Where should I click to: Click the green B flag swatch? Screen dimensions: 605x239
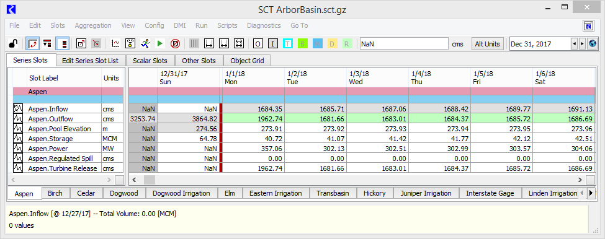click(302, 44)
